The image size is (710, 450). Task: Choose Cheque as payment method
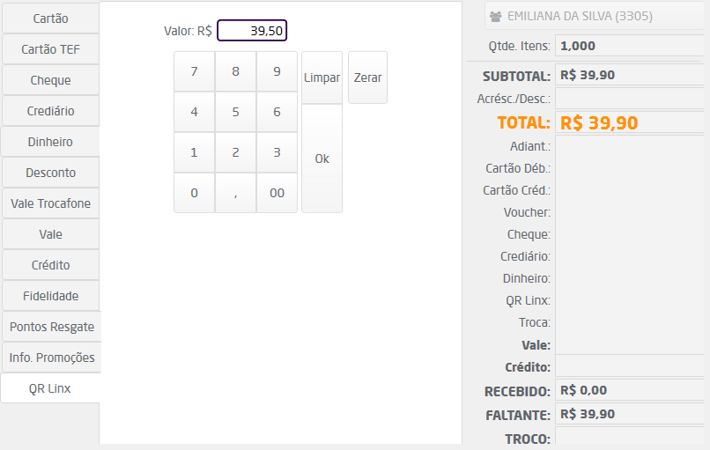click(x=50, y=80)
